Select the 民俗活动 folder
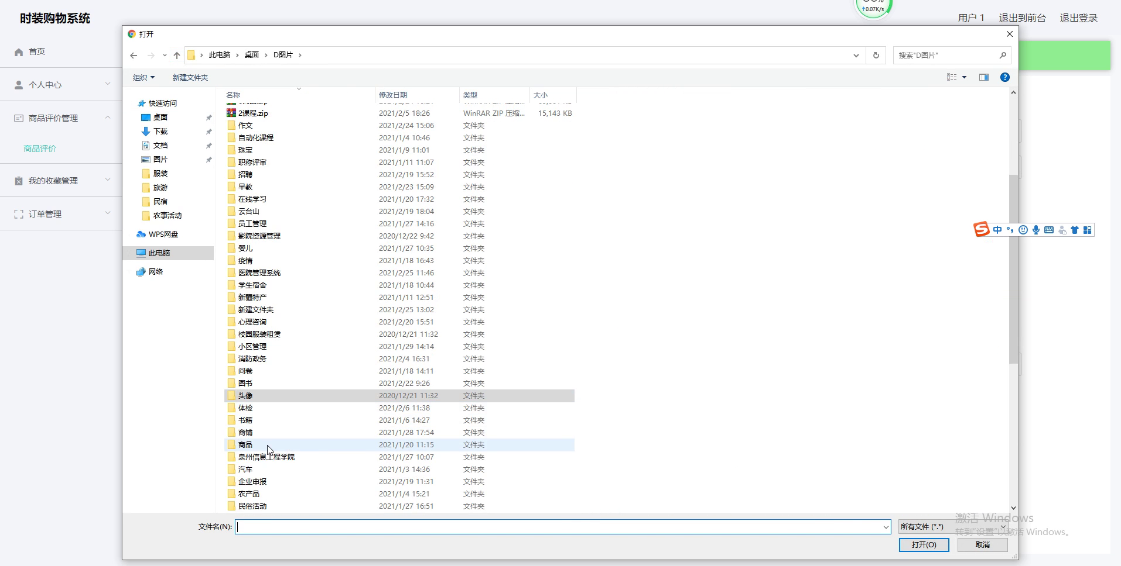The width and height of the screenshot is (1121, 566). coord(399,506)
